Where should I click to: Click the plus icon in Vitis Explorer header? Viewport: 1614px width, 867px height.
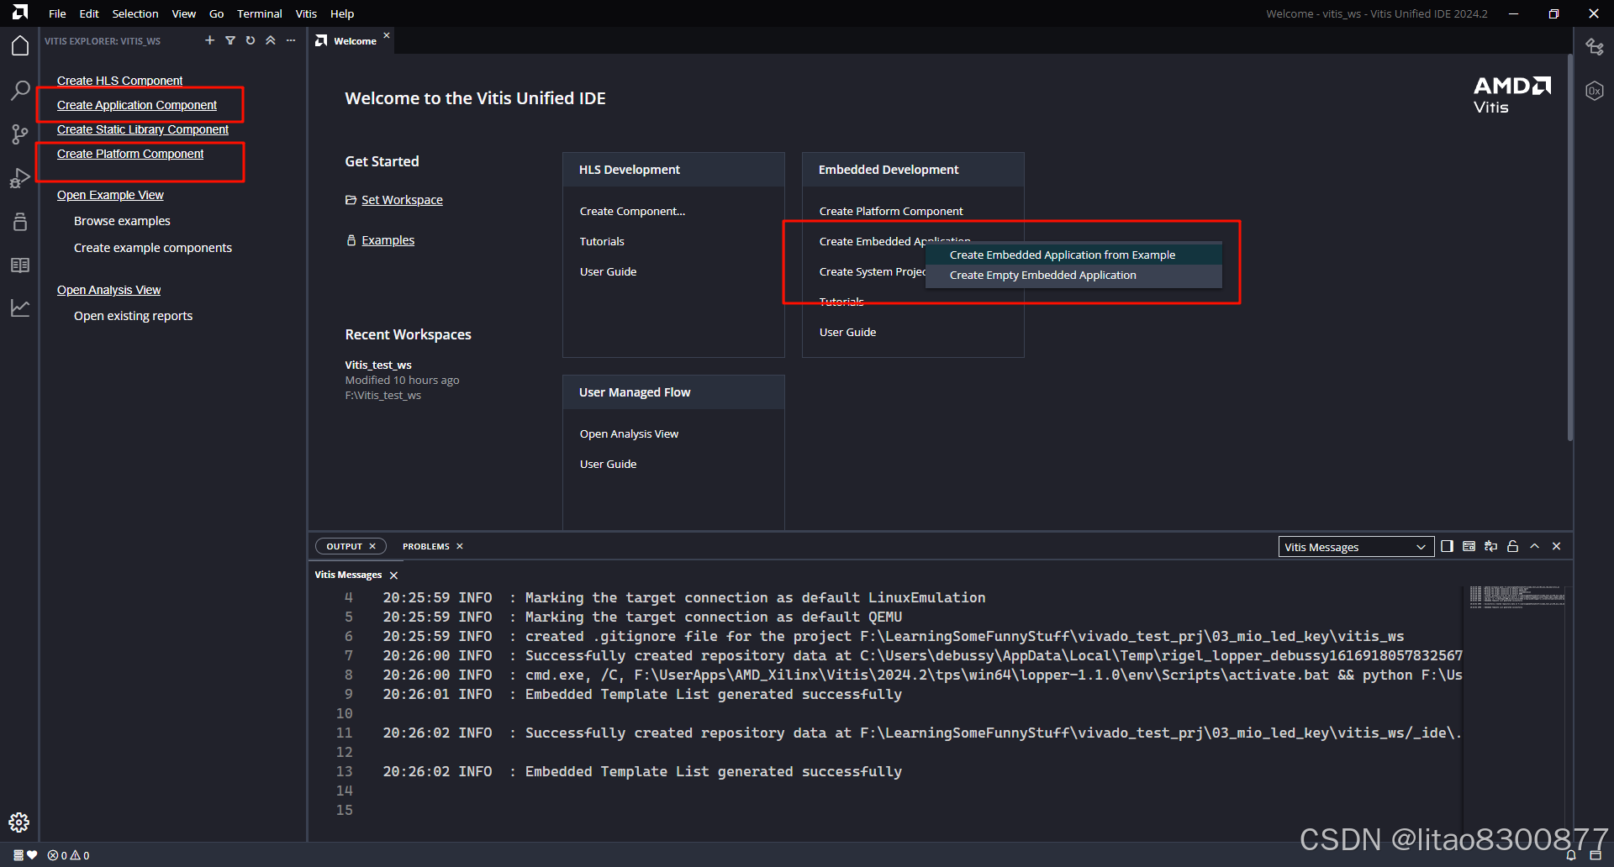209,40
